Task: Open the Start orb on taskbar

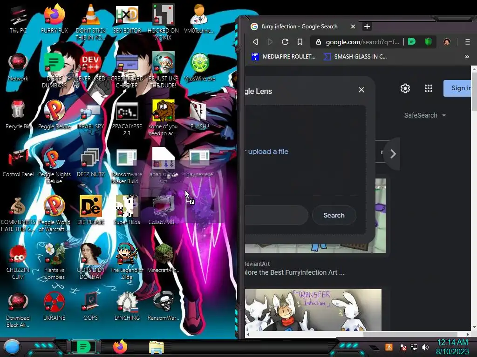Action: pyautogui.click(x=12, y=347)
